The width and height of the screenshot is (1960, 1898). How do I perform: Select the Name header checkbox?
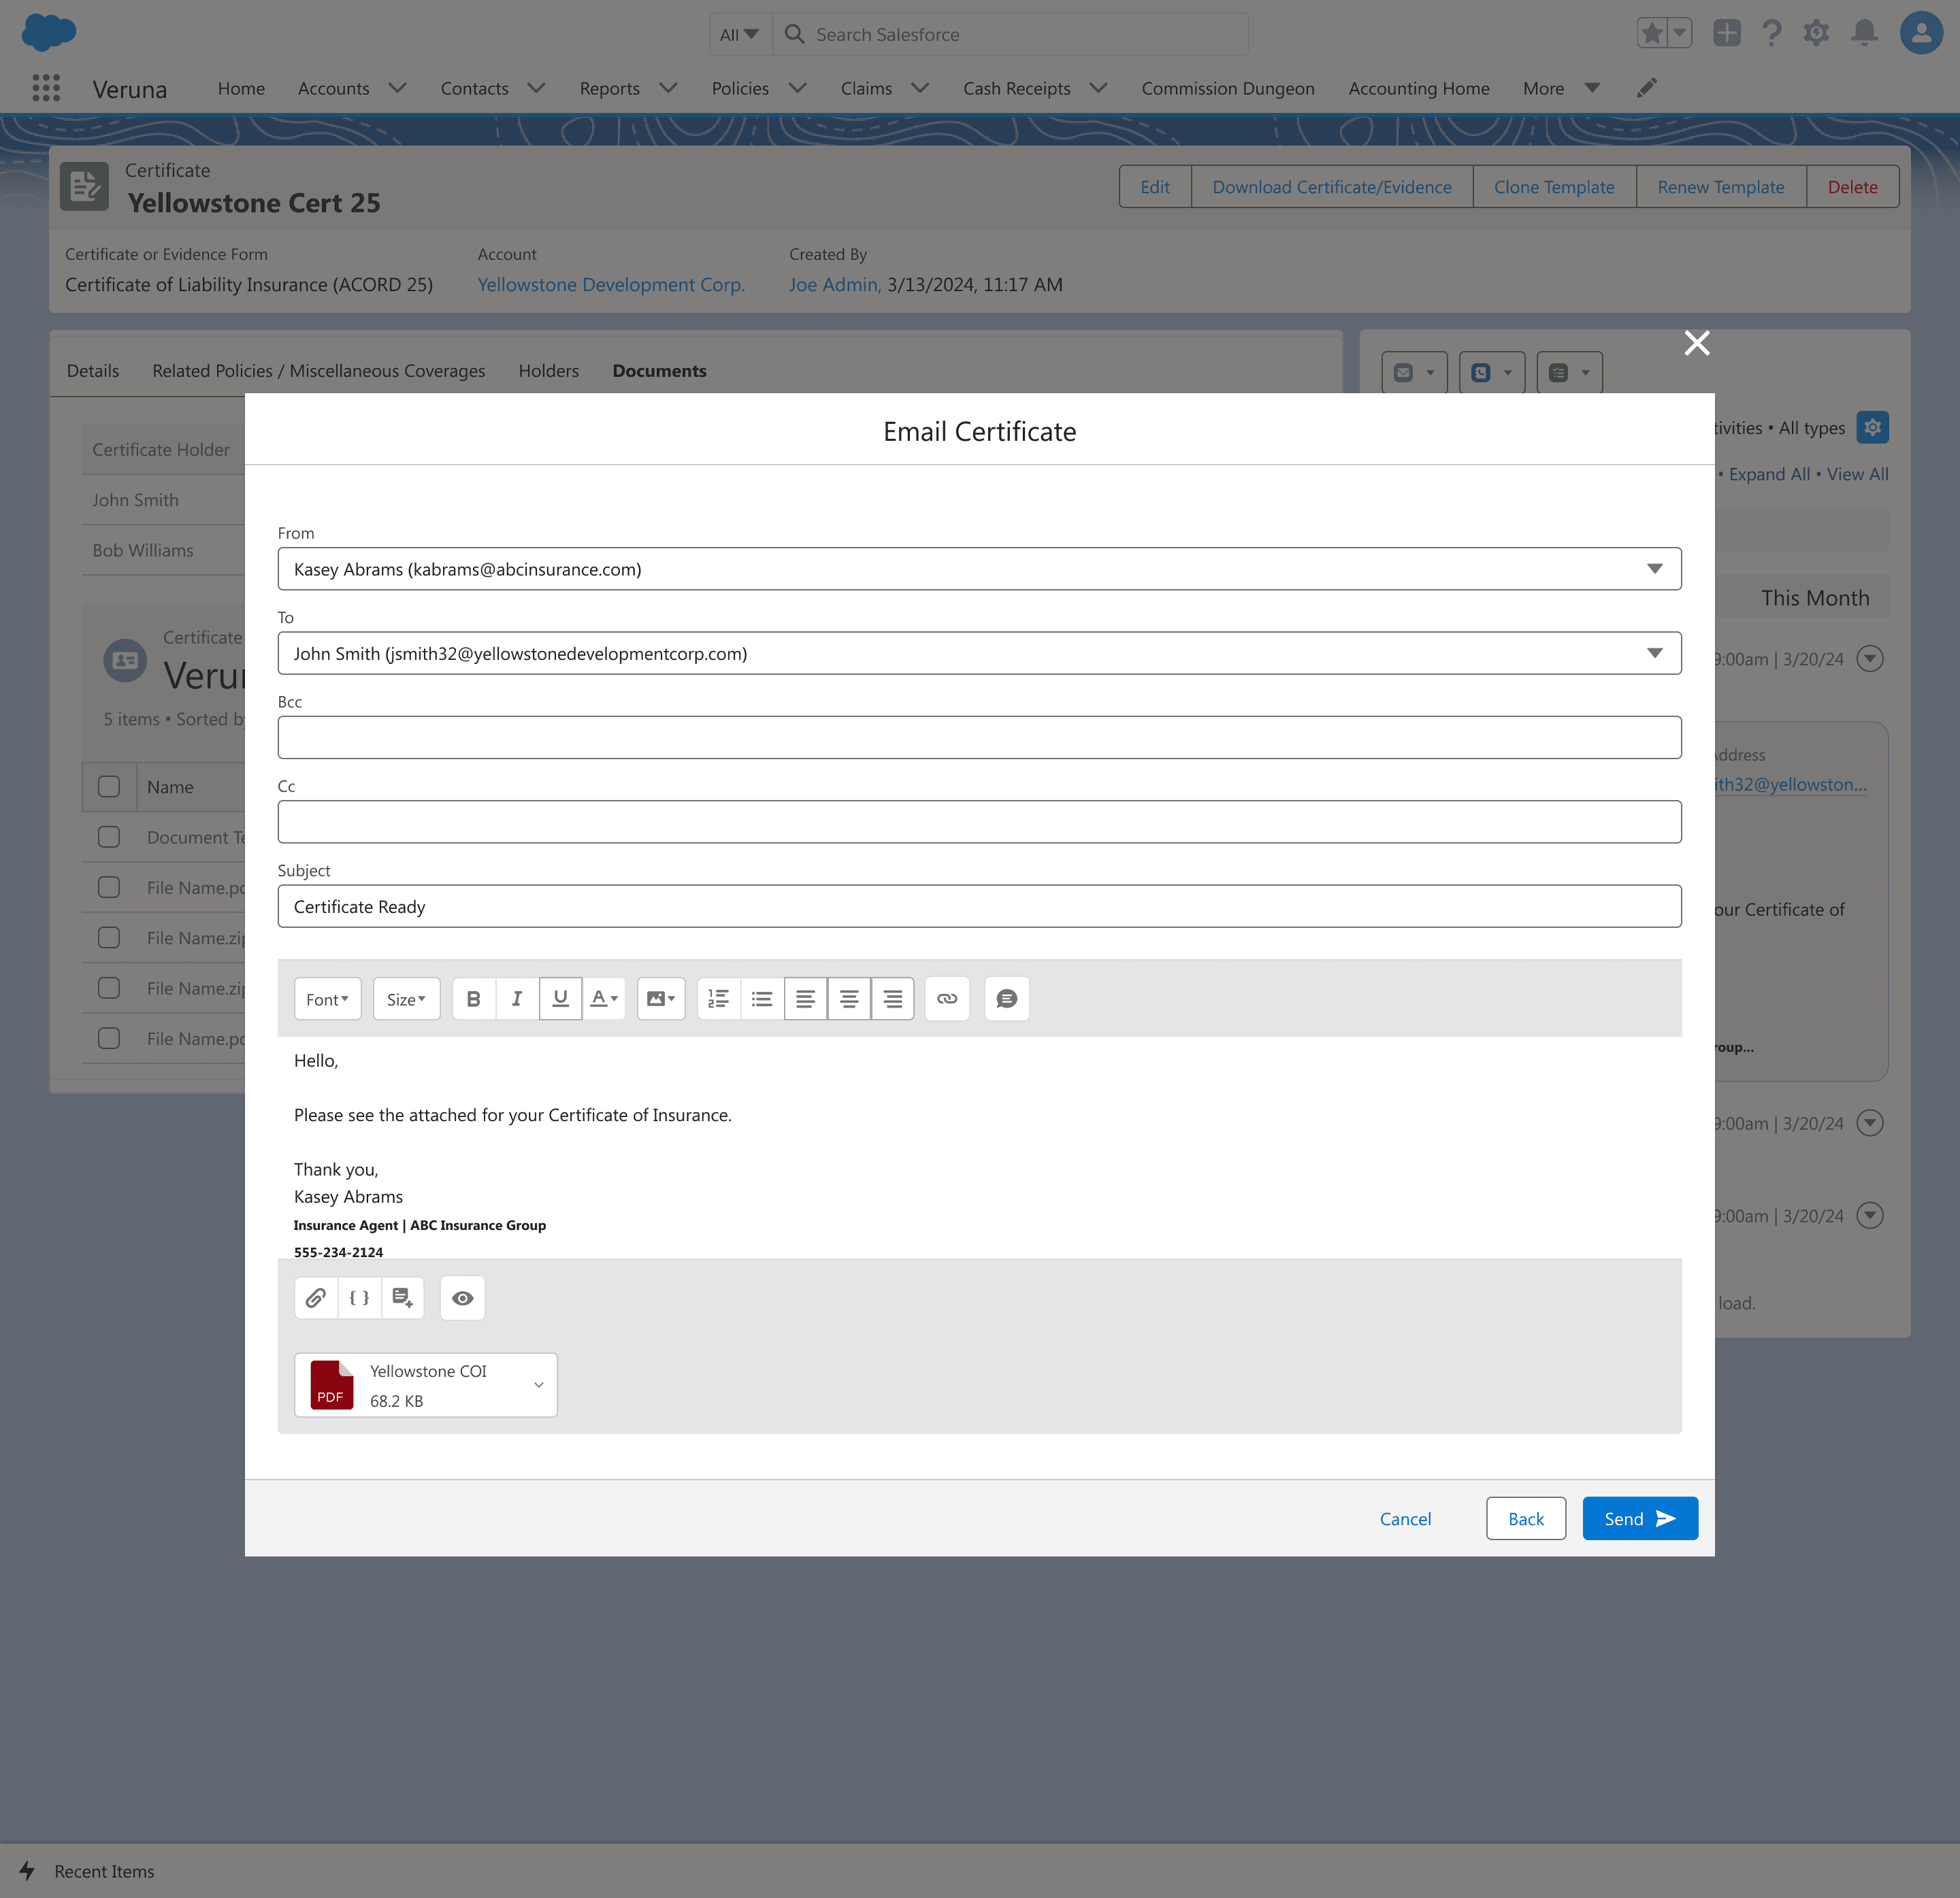pyautogui.click(x=109, y=786)
